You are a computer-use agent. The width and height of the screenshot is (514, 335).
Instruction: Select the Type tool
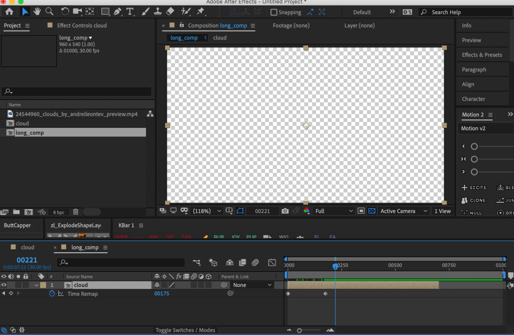pyautogui.click(x=131, y=12)
